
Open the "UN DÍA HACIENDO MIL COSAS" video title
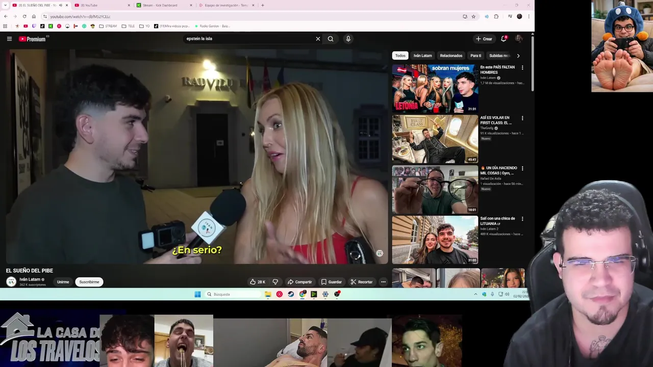coord(498,170)
